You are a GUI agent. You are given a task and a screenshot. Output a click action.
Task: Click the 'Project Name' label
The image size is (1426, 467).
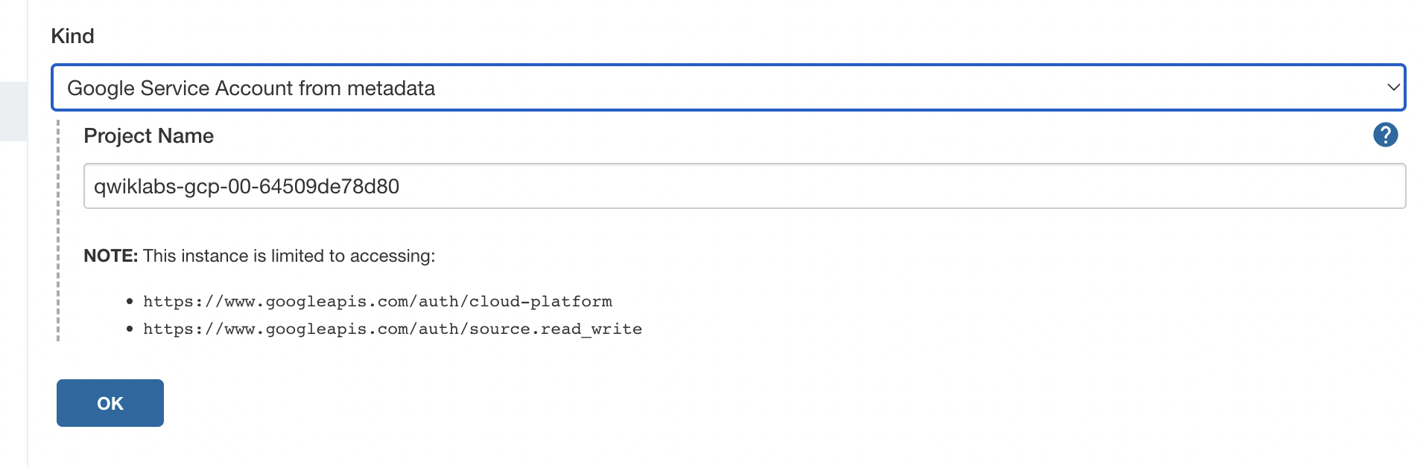(148, 136)
